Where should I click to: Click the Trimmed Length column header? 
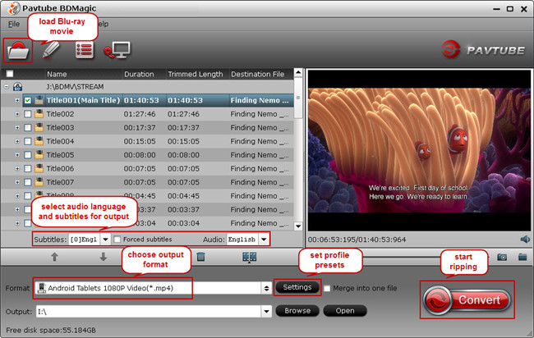[x=197, y=74]
